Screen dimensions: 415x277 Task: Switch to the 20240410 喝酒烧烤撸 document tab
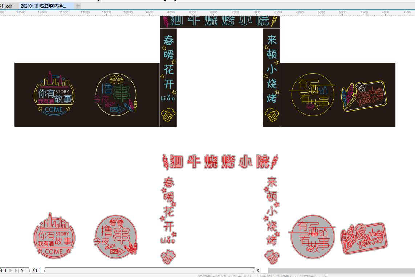point(44,6)
